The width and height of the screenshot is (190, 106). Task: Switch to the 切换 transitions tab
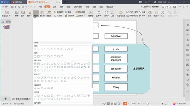[x=61, y=7]
